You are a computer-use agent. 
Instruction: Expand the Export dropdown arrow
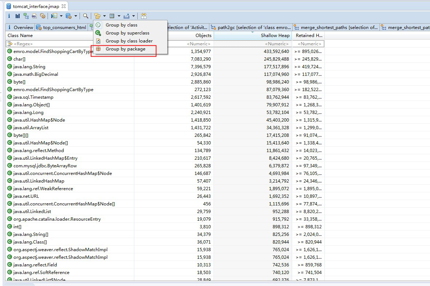[x=134, y=16]
